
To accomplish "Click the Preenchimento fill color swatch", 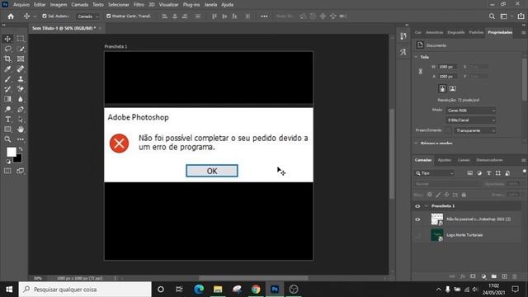I will (448, 130).
